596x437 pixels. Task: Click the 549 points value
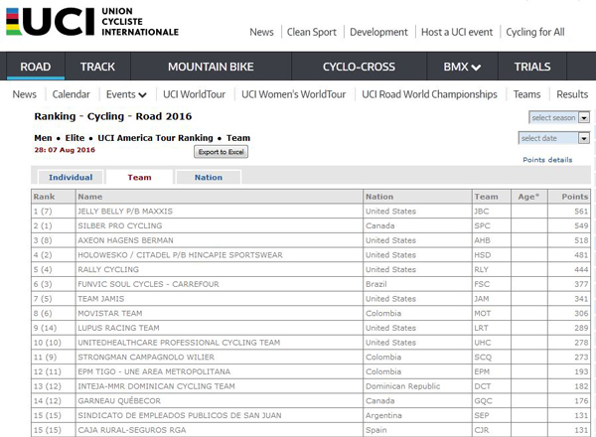581,225
